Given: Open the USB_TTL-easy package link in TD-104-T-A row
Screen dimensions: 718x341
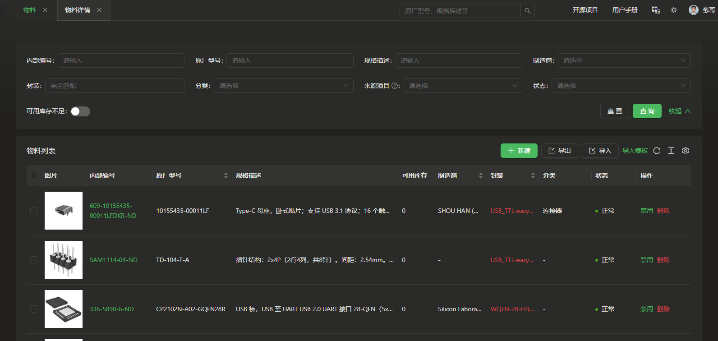Looking at the screenshot, I should click(512, 260).
